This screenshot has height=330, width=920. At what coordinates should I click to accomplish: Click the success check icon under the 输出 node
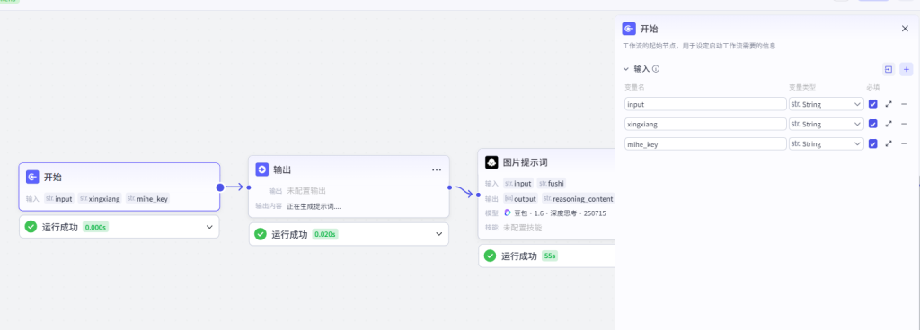(261, 234)
